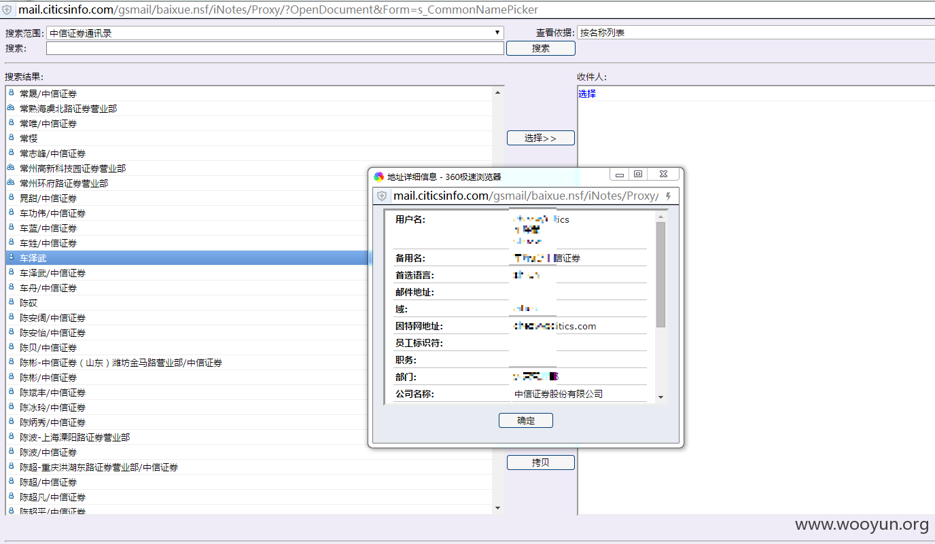Click the group icon beside 常熟海虞北路证券营业部
Viewport: 935px width, 544px height.
[x=11, y=108]
